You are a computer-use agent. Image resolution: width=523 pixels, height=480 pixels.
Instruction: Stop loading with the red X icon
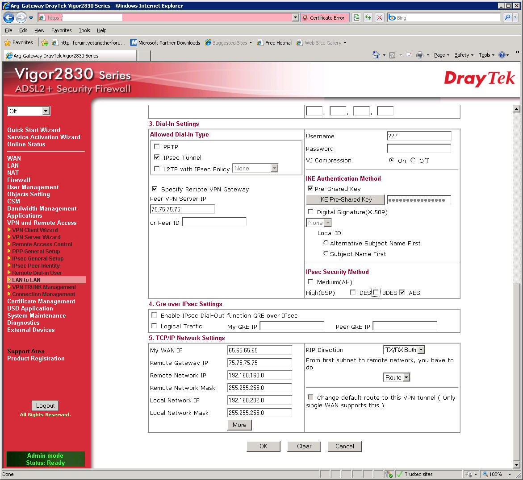[x=380, y=18]
